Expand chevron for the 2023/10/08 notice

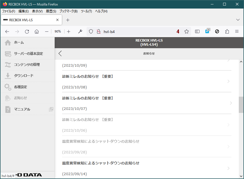[x=228, y=81]
